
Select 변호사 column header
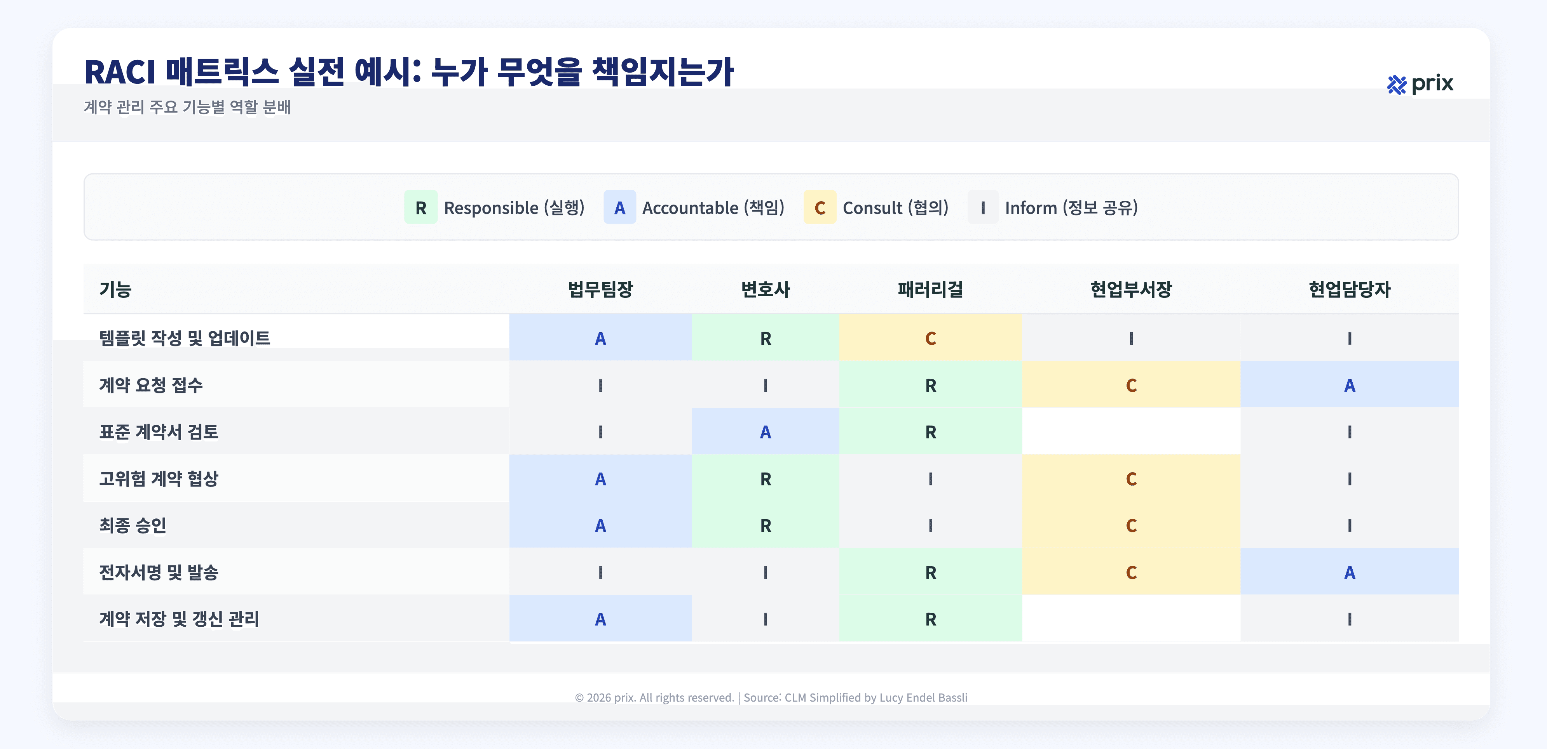tap(765, 289)
